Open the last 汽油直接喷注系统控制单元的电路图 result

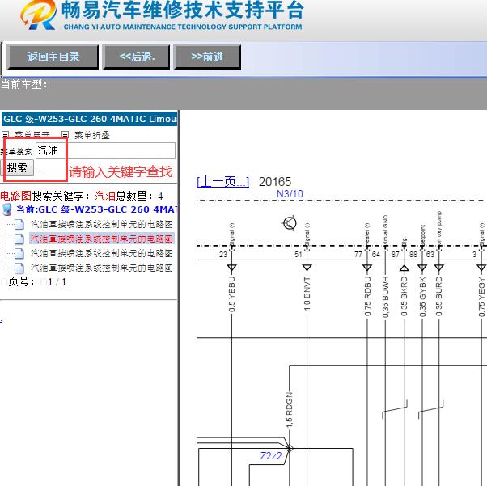(102, 268)
